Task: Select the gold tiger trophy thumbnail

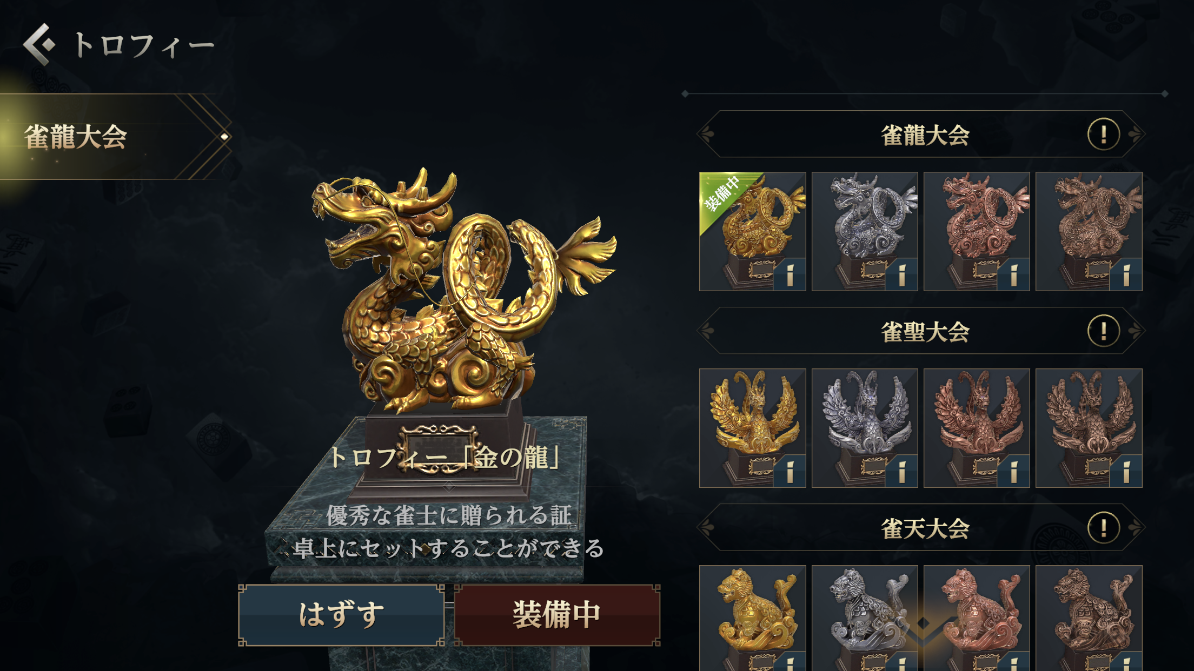Action: [x=753, y=618]
